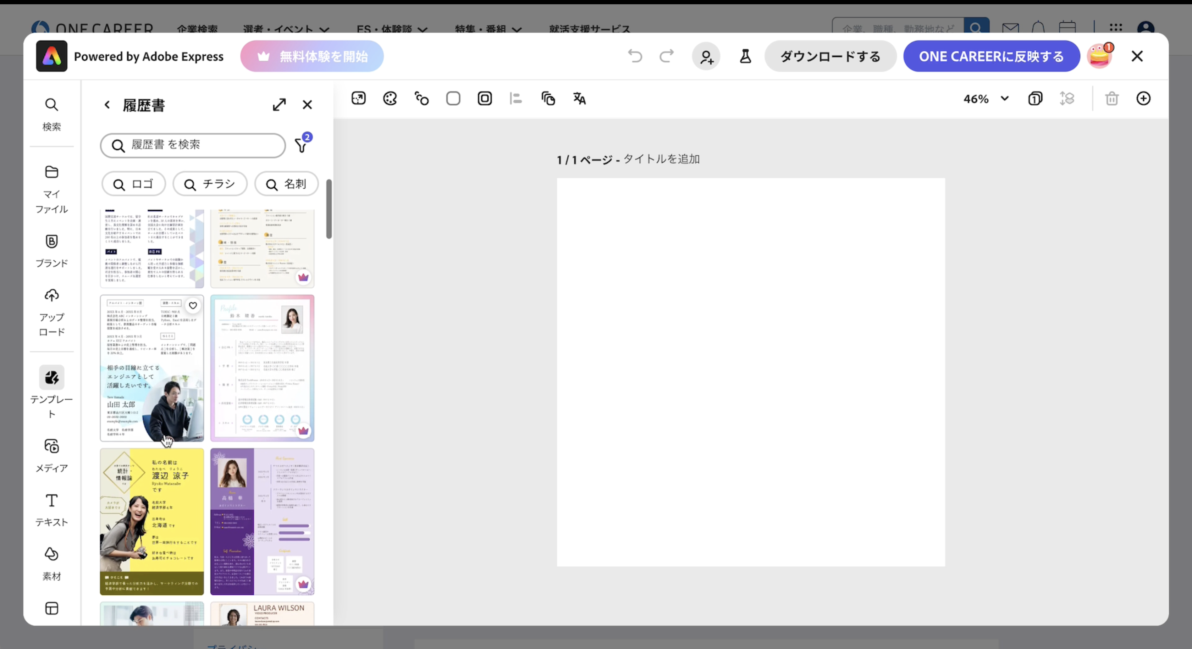Click the reorder pages icon
Viewport: 1192px width, 649px height.
(x=1067, y=99)
